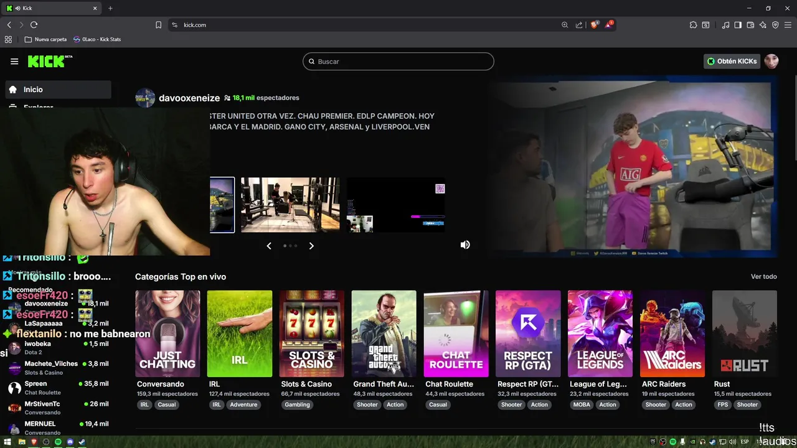Viewport: 797px width, 448px height.
Task: Open Steam from the taskbar
Action: coord(82,442)
